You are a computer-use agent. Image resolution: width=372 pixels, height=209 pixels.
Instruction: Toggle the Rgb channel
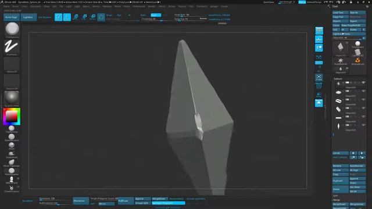pos(119,15)
